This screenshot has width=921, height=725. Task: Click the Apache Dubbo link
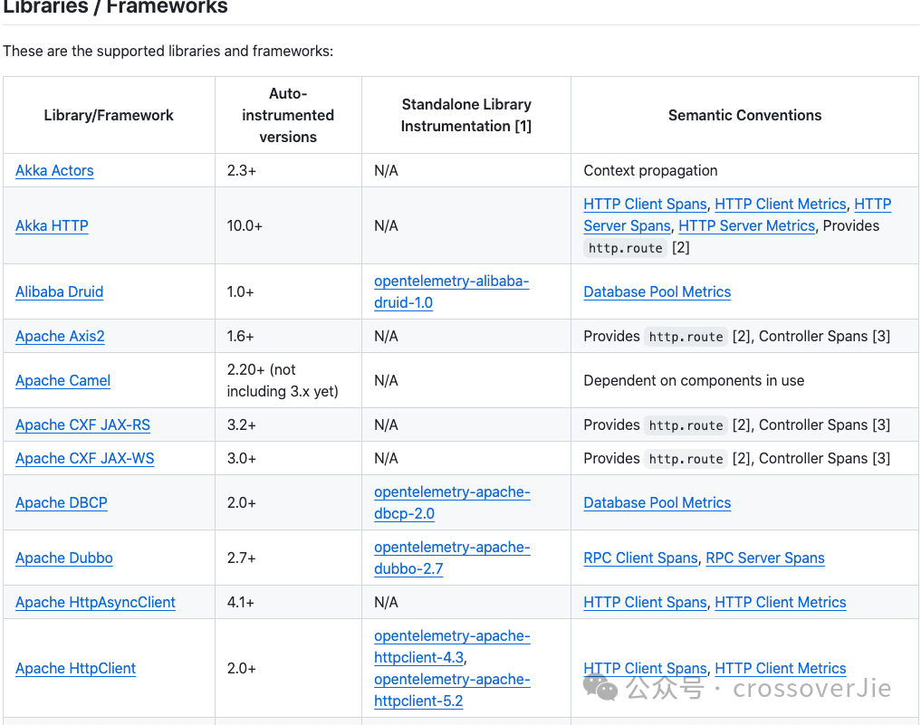point(64,558)
